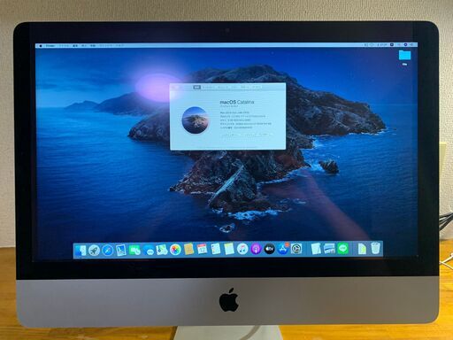Open Mail stamp icon in Dock
Viewport: 453px width, 340px height.
[x=121, y=251]
